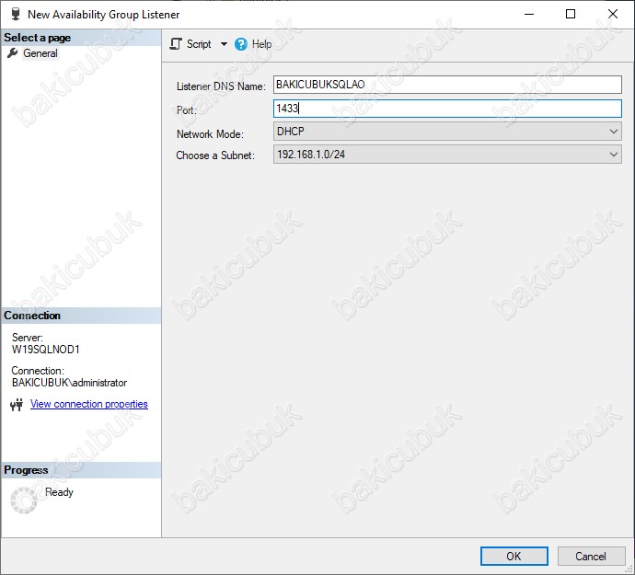The image size is (635, 575).
Task: Maximize the listener dialog window
Action: (x=571, y=14)
